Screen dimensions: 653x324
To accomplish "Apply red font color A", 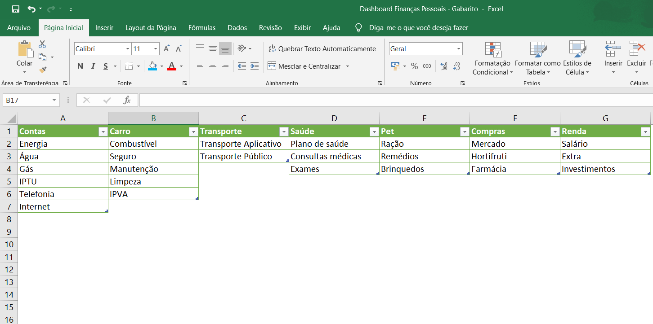I will coord(171,66).
